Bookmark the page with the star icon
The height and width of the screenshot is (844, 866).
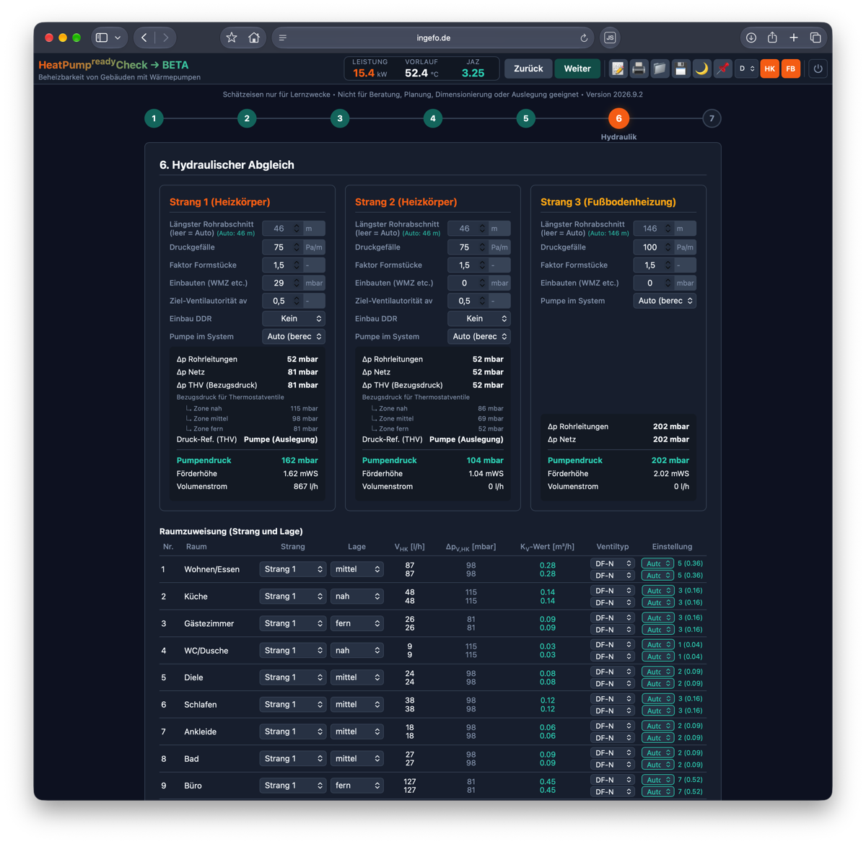232,38
